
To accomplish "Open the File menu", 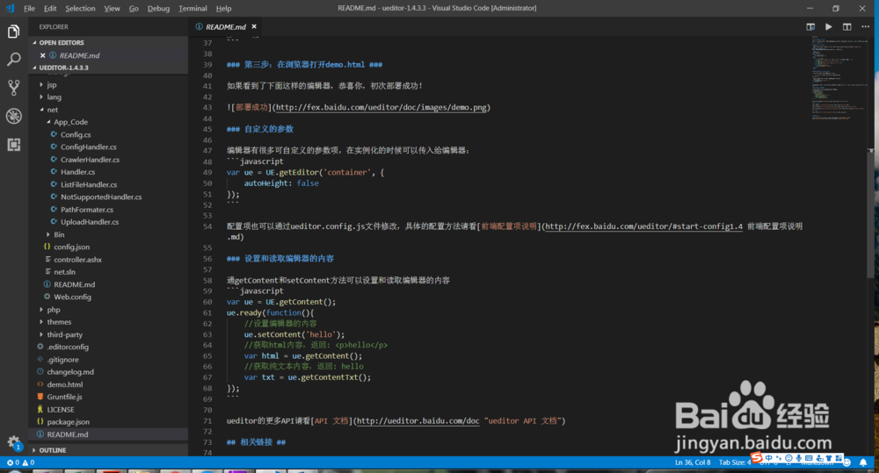I will coord(29,9).
